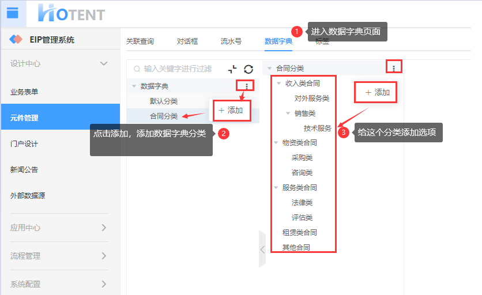Open 业务表单 in the sidebar
The height and width of the screenshot is (295, 482).
click(24, 92)
